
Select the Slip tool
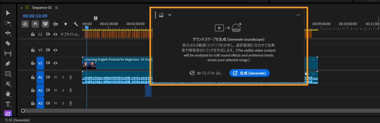coord(8,54)
